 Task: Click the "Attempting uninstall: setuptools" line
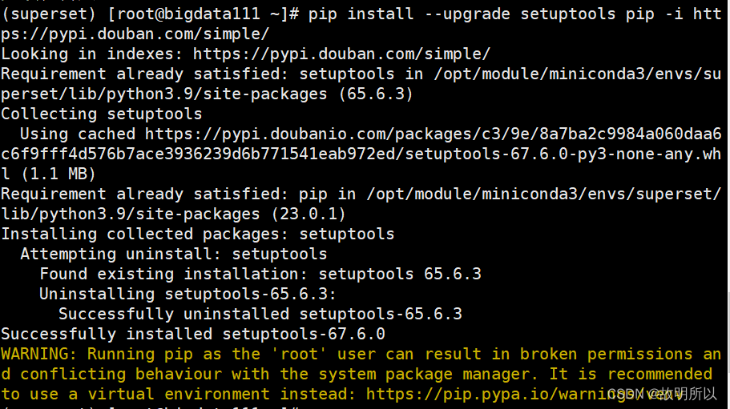[173, 254]
